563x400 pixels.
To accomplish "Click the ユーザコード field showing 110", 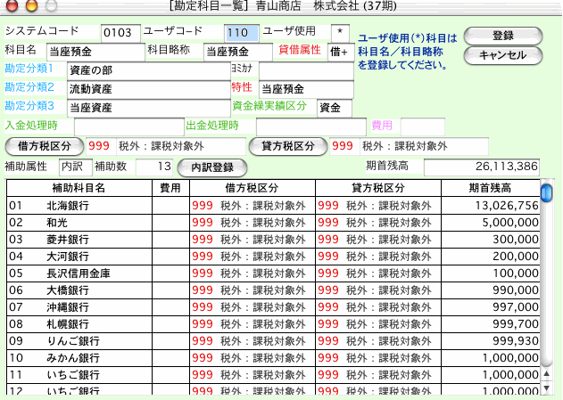I will click(240, 33).
